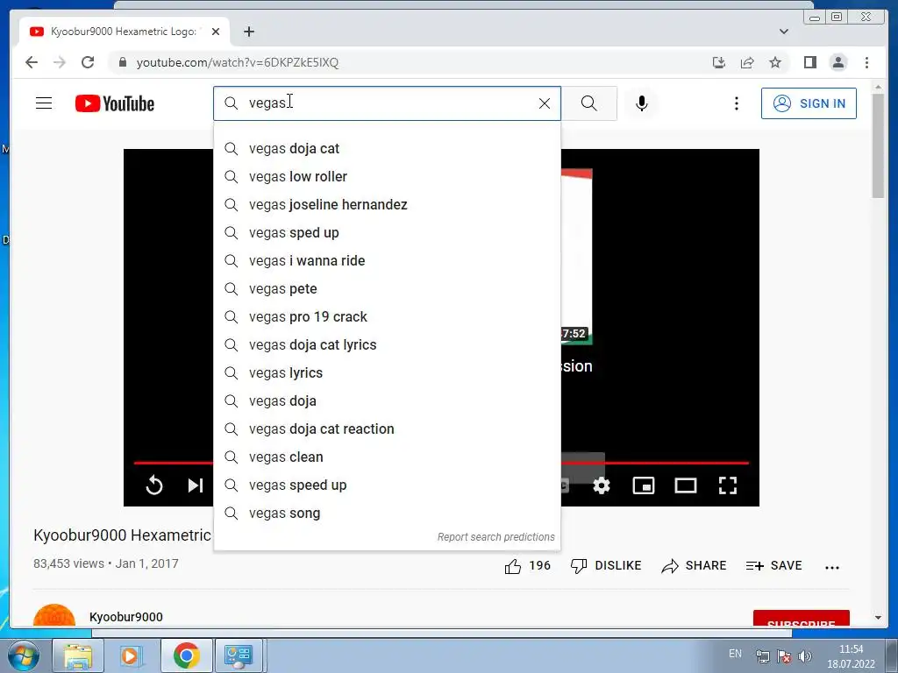The image size is (898, 673).
Task: Switch to theater mode
Action: tap(686, 485)
